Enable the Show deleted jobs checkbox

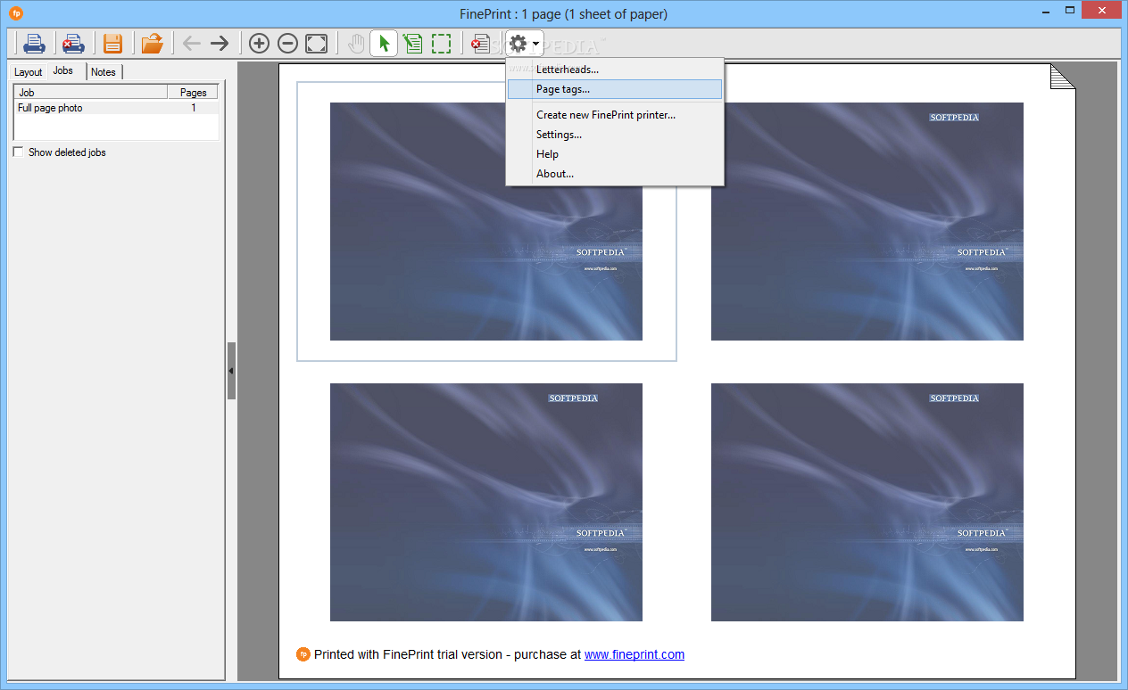pyautogui.click(x=19, y=152)
